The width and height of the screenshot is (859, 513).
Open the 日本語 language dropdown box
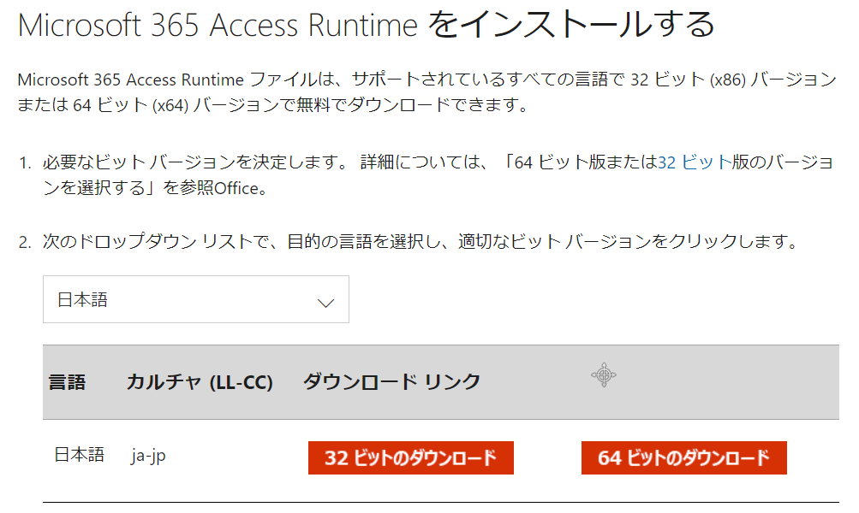(x=195, y=299)
